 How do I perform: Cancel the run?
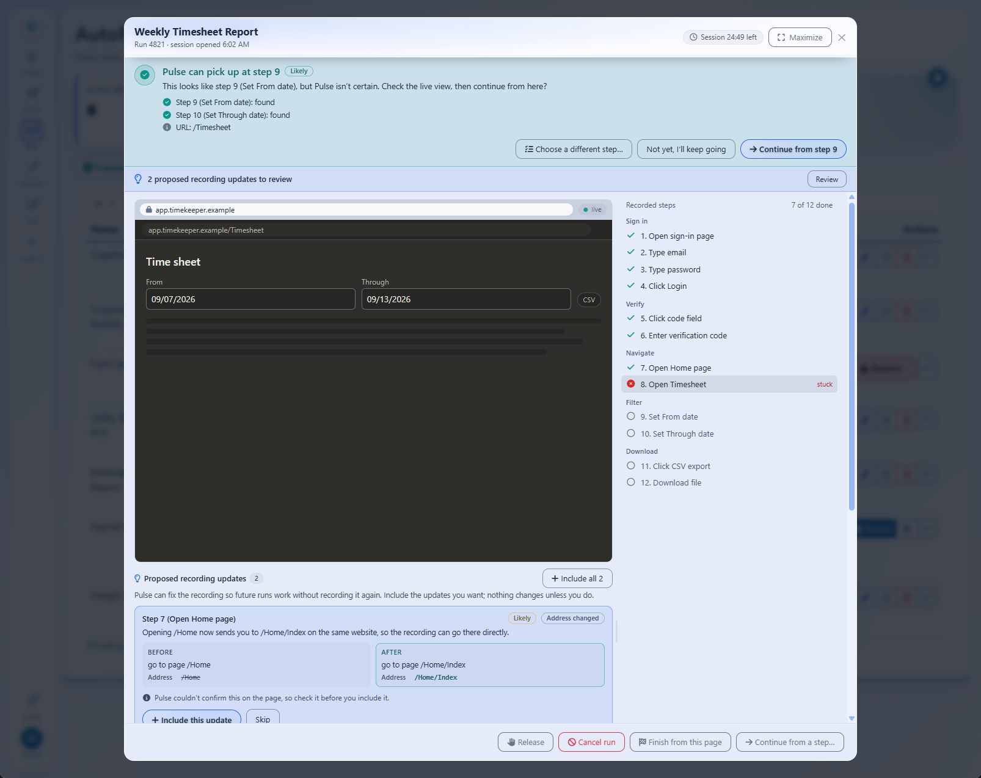pos(591,742)
